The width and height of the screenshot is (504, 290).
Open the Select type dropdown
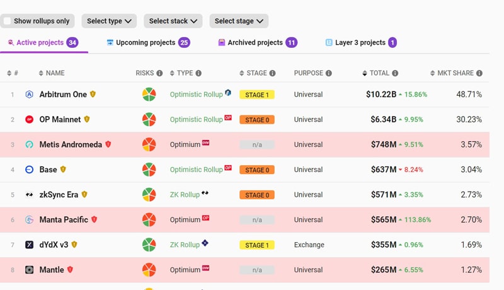109,21
